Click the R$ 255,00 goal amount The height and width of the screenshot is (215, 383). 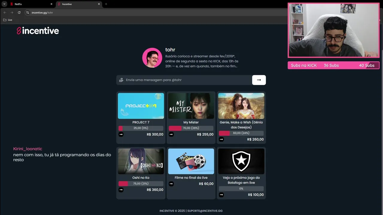[205, 134]
